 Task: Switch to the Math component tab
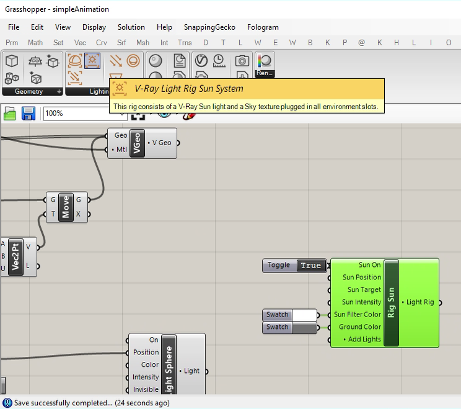coord(35,43)
